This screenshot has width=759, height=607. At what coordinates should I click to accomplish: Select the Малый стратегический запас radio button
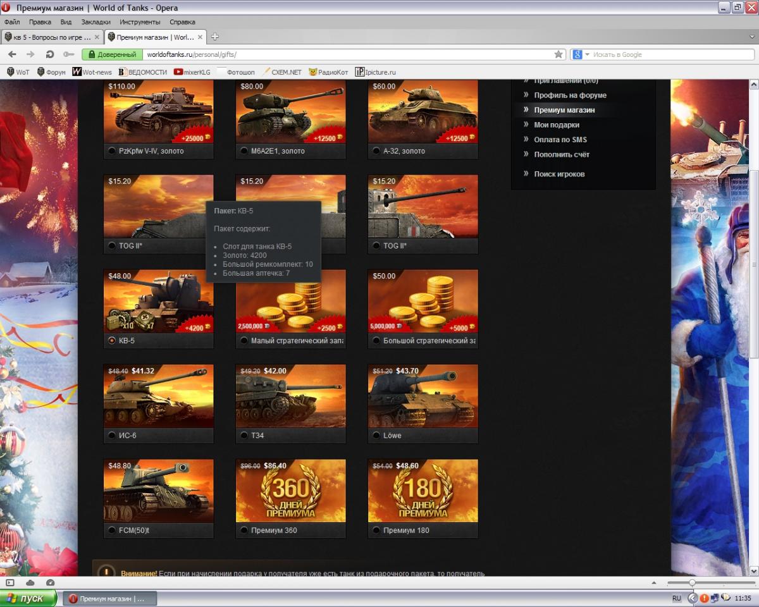(x=245, y=341)
